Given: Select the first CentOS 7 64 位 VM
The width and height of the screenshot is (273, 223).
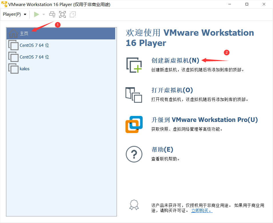Looking at the screenshot, I should tap(61, 45).
